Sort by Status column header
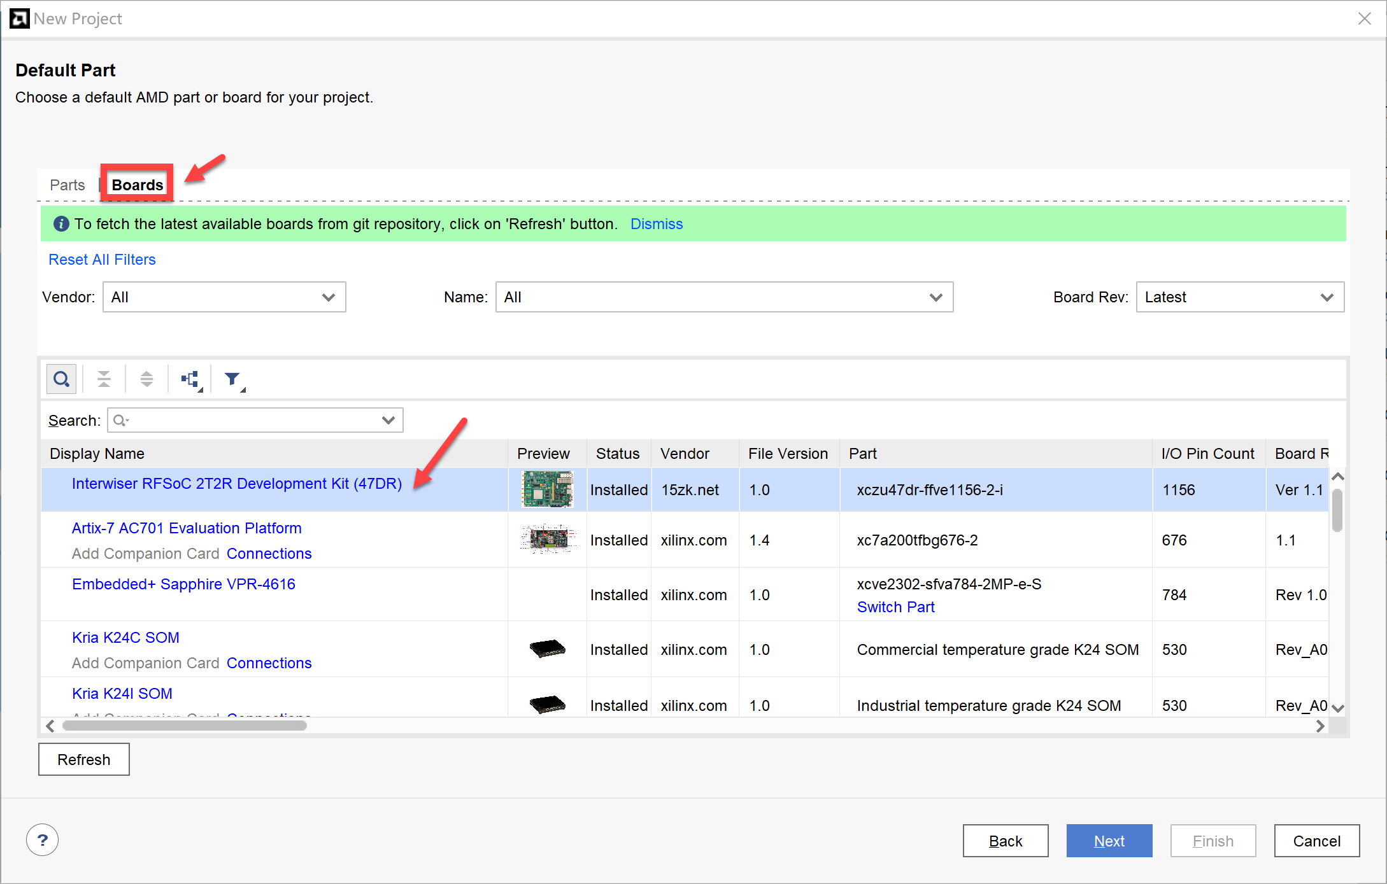1387x884 pixels. 618,454
